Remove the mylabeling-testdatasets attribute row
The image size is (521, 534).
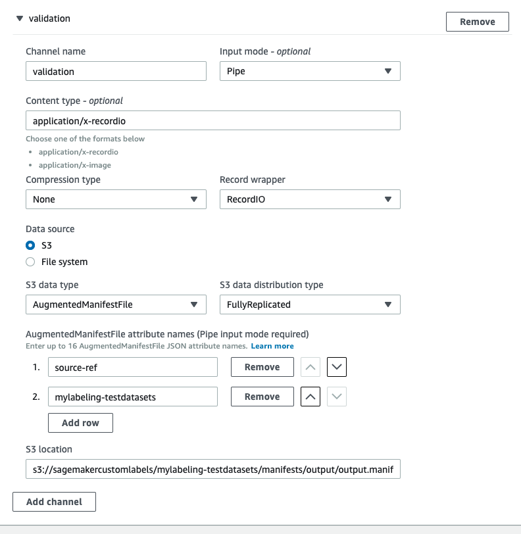(262, 397)
